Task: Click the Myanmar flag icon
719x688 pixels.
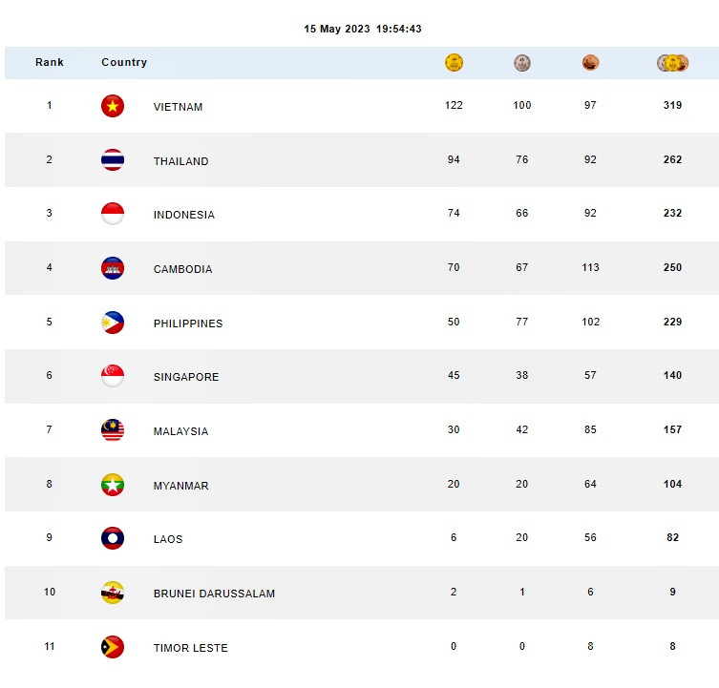Action: [x=113, y=485]
